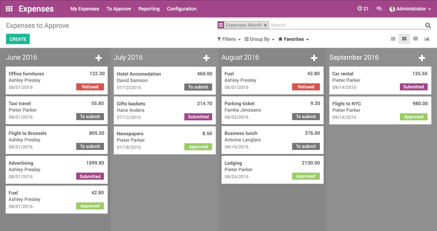
Task: Open the Configuration menu
Action: pos(182,8)
